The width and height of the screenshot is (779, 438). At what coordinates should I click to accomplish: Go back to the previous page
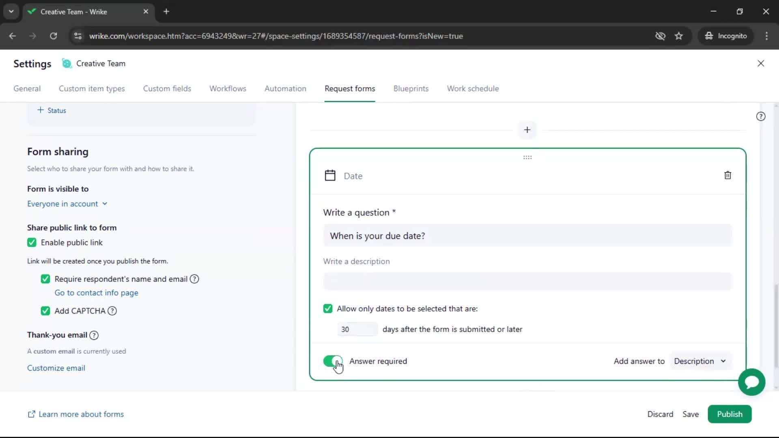[x=13, y=36]
